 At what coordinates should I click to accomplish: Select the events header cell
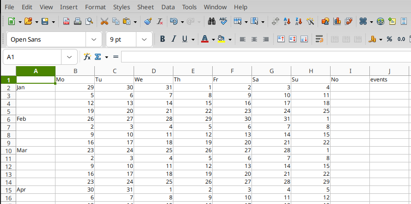coord(389,80)
